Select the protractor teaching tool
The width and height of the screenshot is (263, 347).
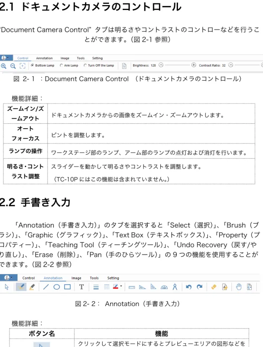pos(164,287)
